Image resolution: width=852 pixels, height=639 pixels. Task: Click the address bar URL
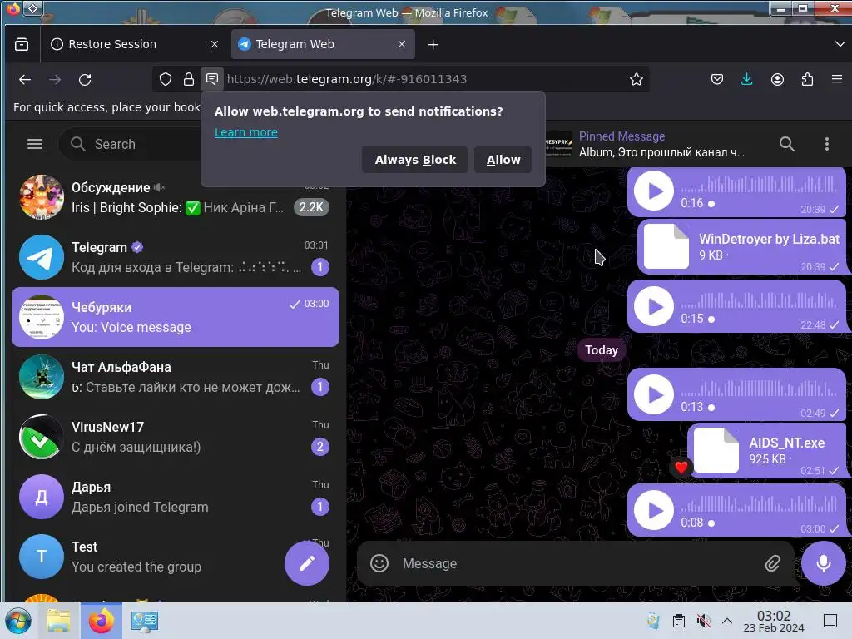(x=347, y=79)
